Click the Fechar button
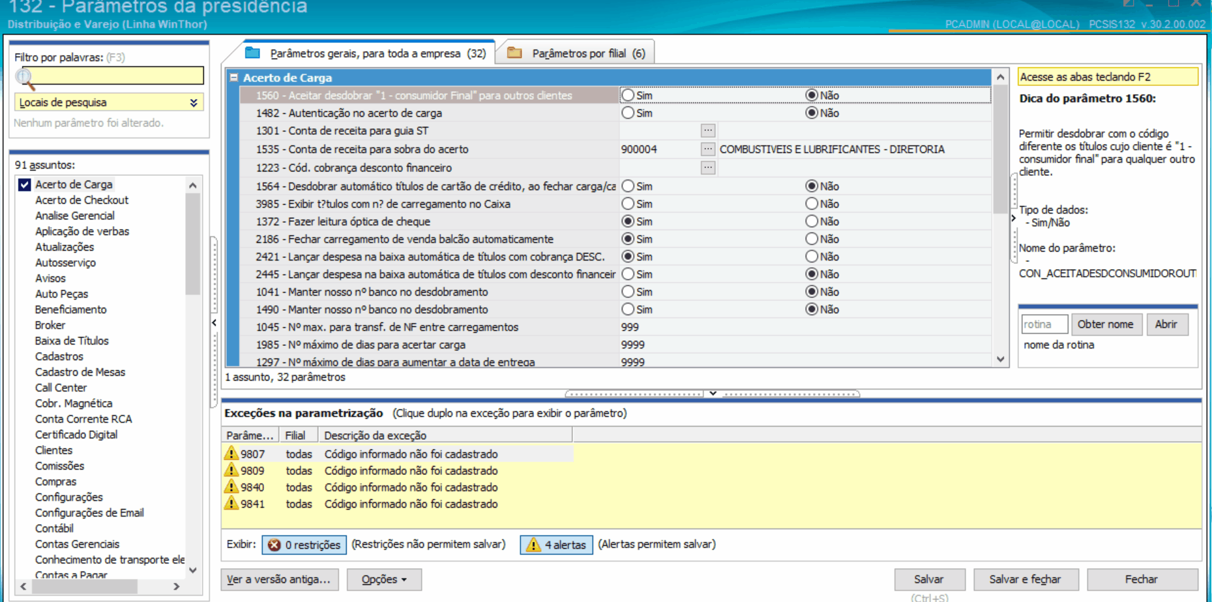This screenshot has width=1212, height=602. click(1142, 579)
